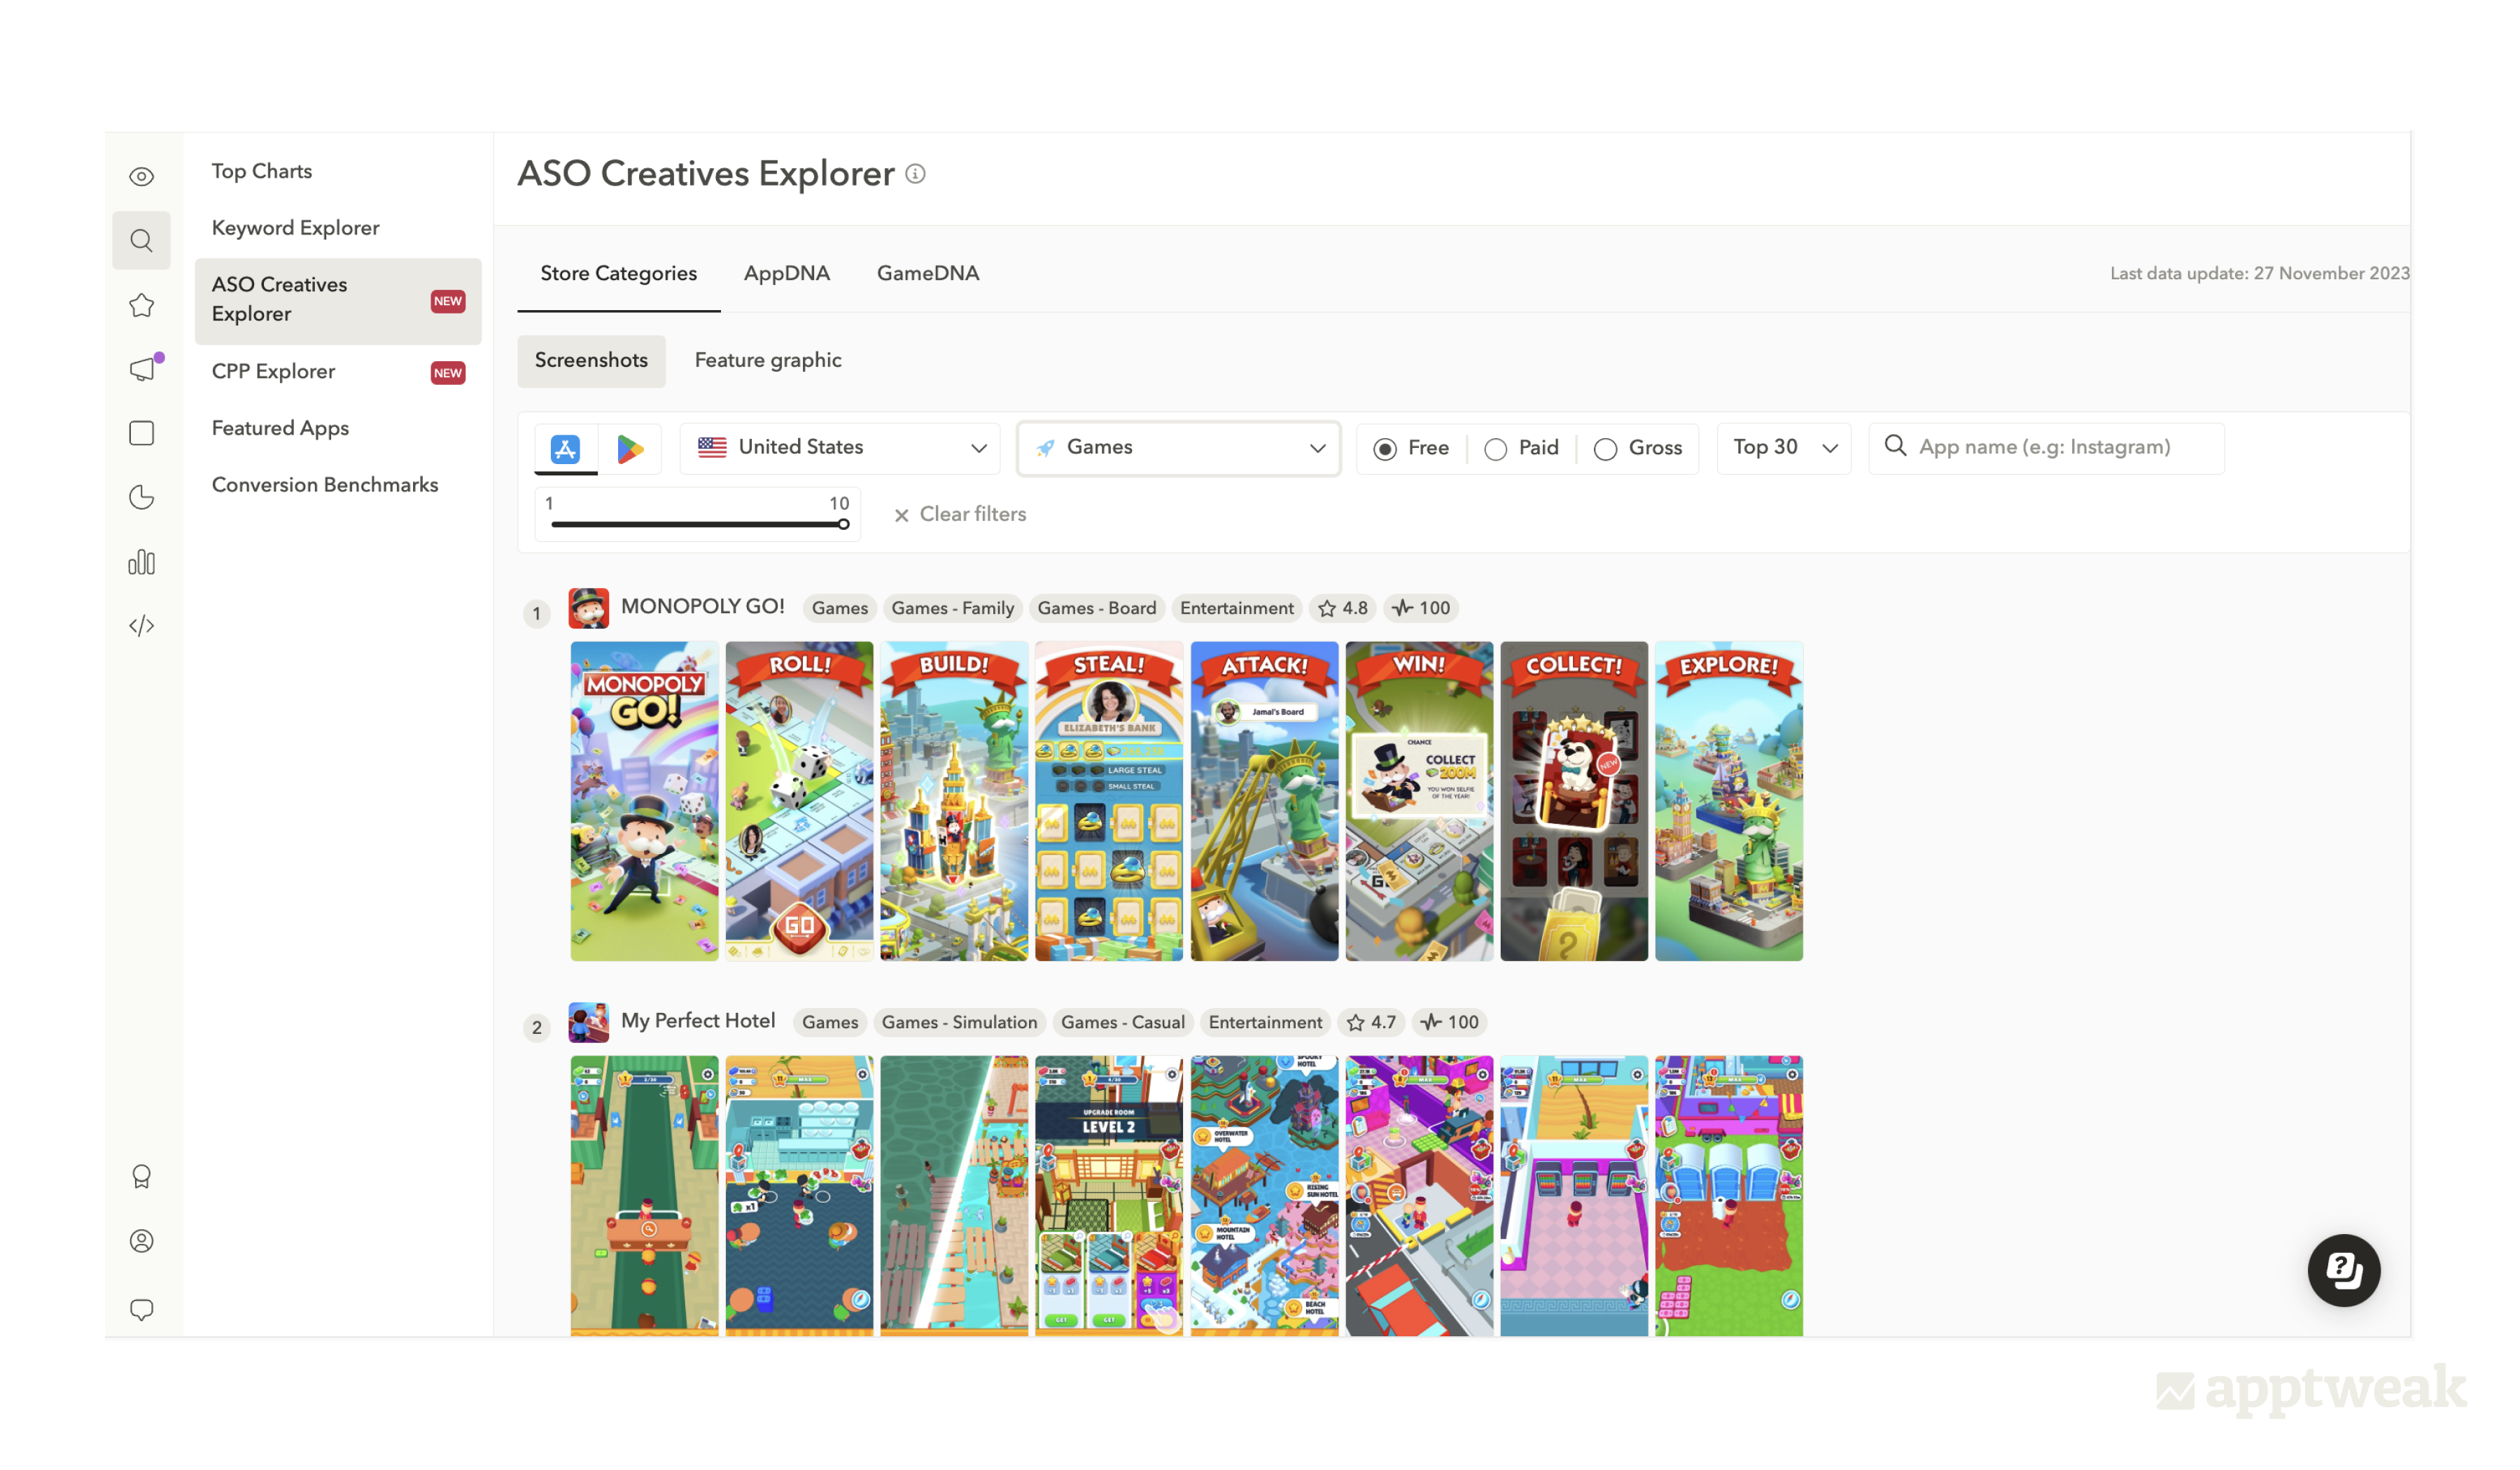Click the Games - Family tag

coord(952,608)
